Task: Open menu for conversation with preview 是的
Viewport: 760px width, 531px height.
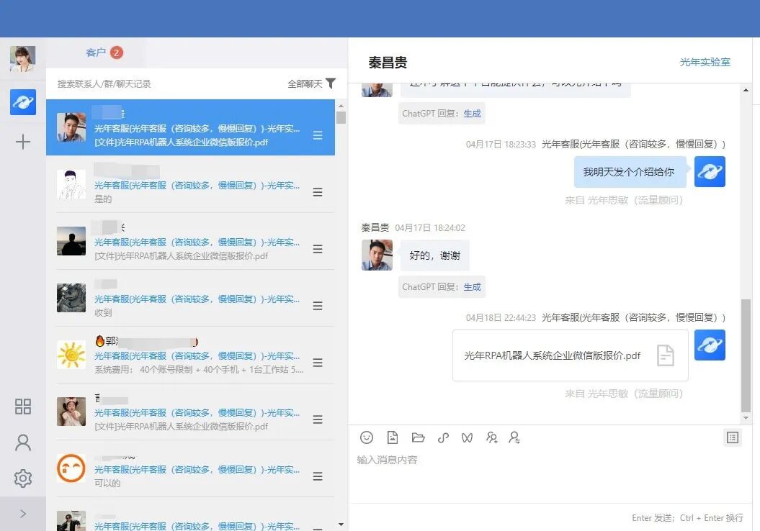Action: point(318,192)
